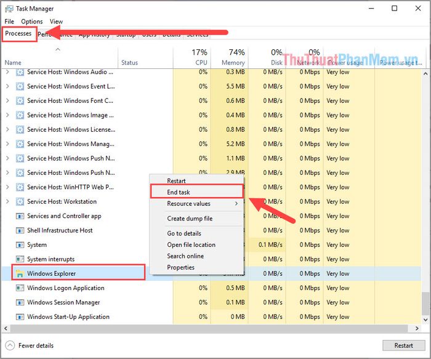Expand Service Host: Windows Event Log group

click(7, 86)
